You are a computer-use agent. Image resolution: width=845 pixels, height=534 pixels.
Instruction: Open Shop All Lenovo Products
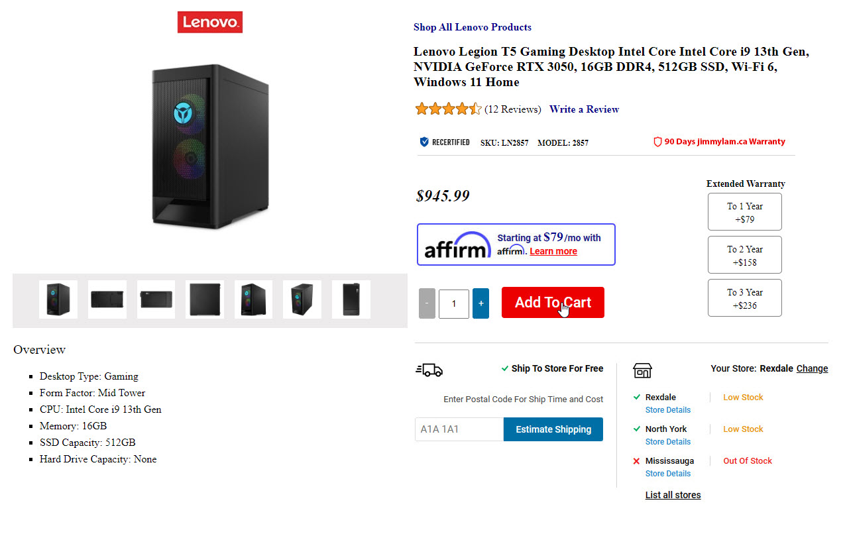tap(472, 27)
